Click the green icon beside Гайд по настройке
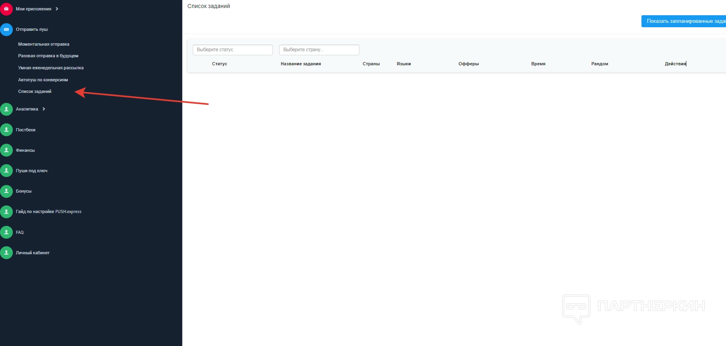Image resolution: width=726 pixels, height=346 pixels. click(6, 211)
